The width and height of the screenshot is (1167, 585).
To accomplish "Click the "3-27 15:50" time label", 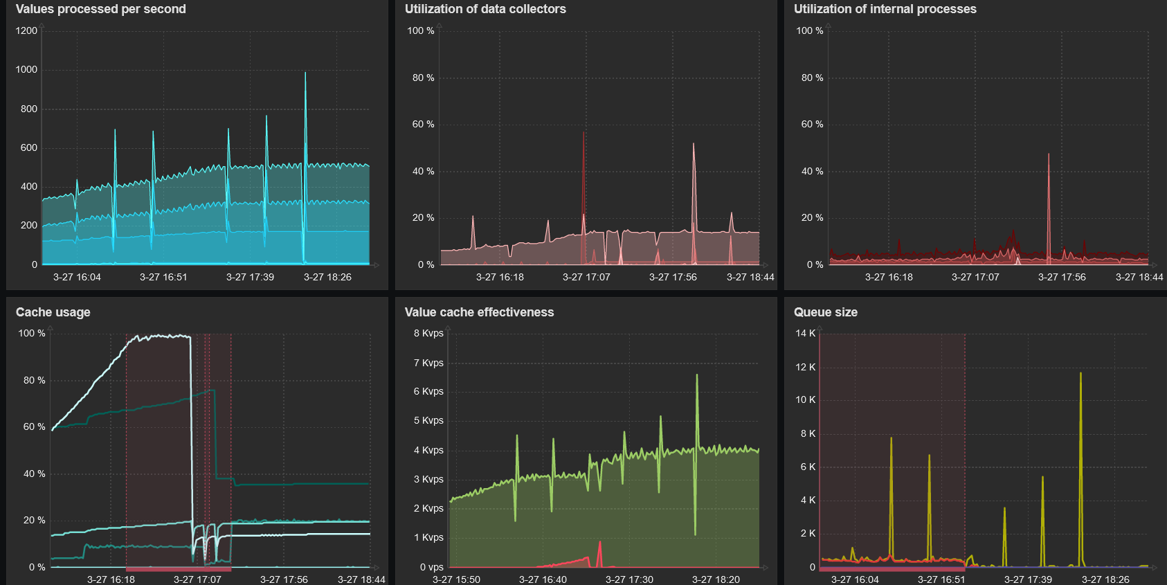I will click(x=456, y=579).
